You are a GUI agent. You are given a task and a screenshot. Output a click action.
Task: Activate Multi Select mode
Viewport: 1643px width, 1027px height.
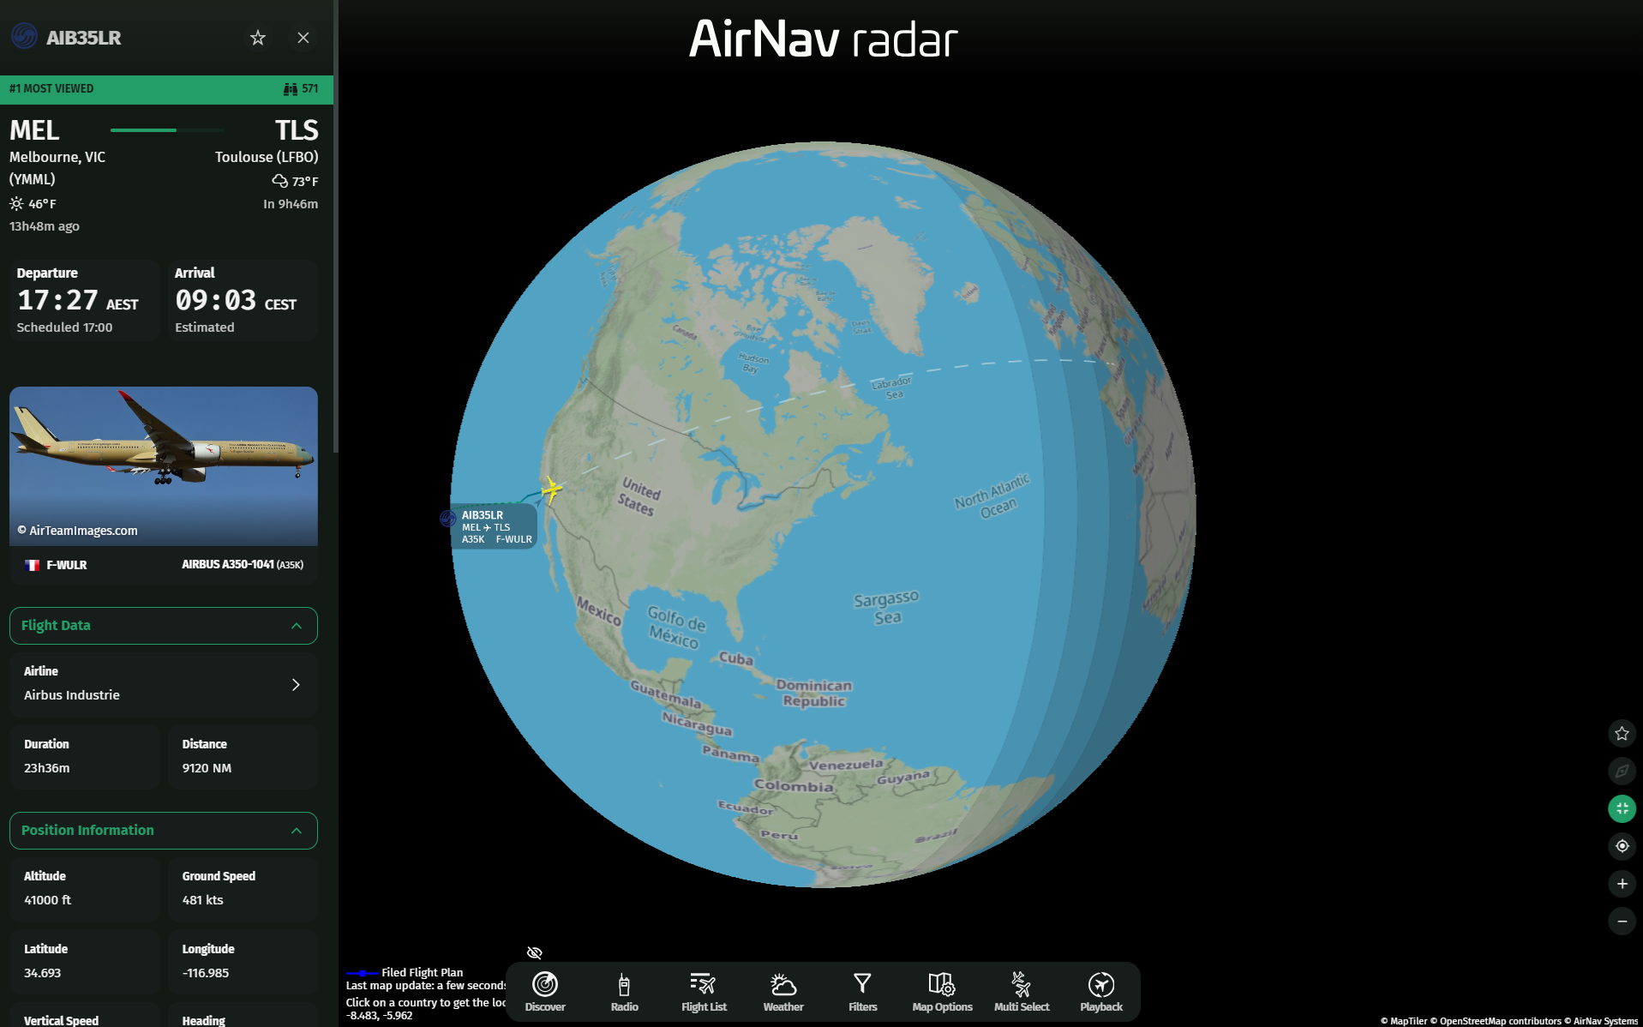tap(1022, 992)
